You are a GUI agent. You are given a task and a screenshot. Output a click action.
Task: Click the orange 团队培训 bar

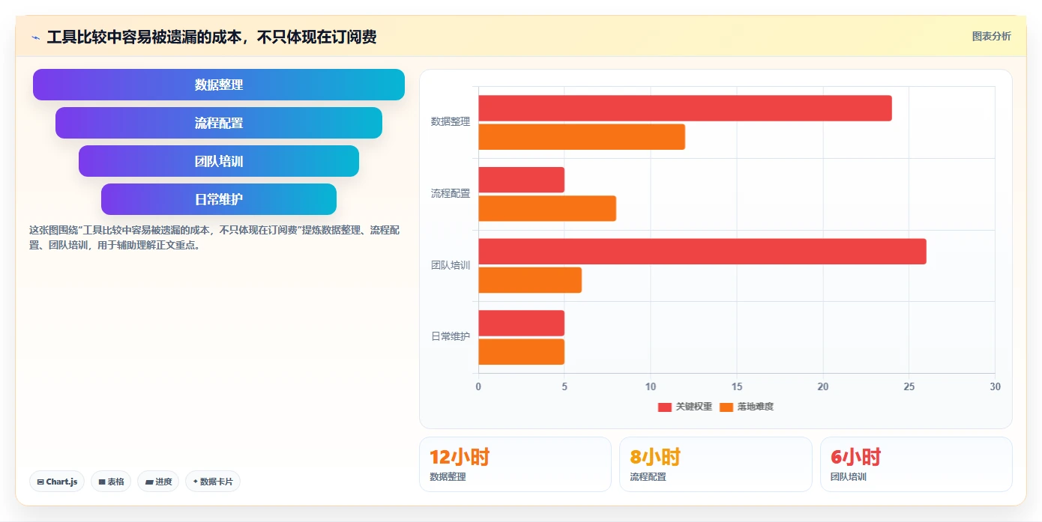[530, 280]
